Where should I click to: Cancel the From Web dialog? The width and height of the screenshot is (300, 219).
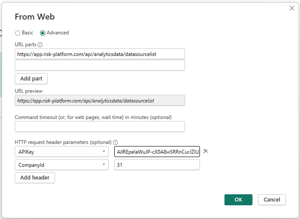272,200
